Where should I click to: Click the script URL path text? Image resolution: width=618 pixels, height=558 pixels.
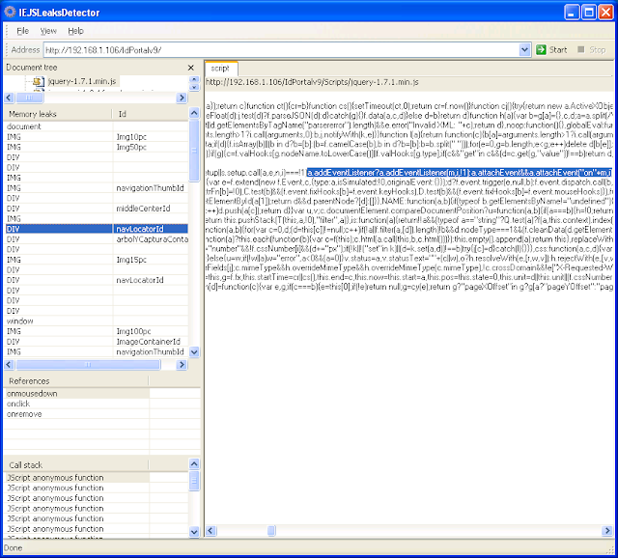[312, 82]
